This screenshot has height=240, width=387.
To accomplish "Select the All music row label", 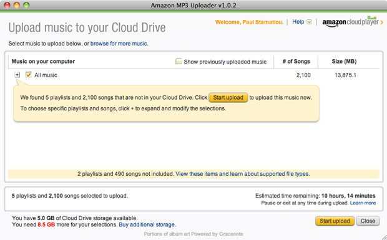I will point(46,75).
